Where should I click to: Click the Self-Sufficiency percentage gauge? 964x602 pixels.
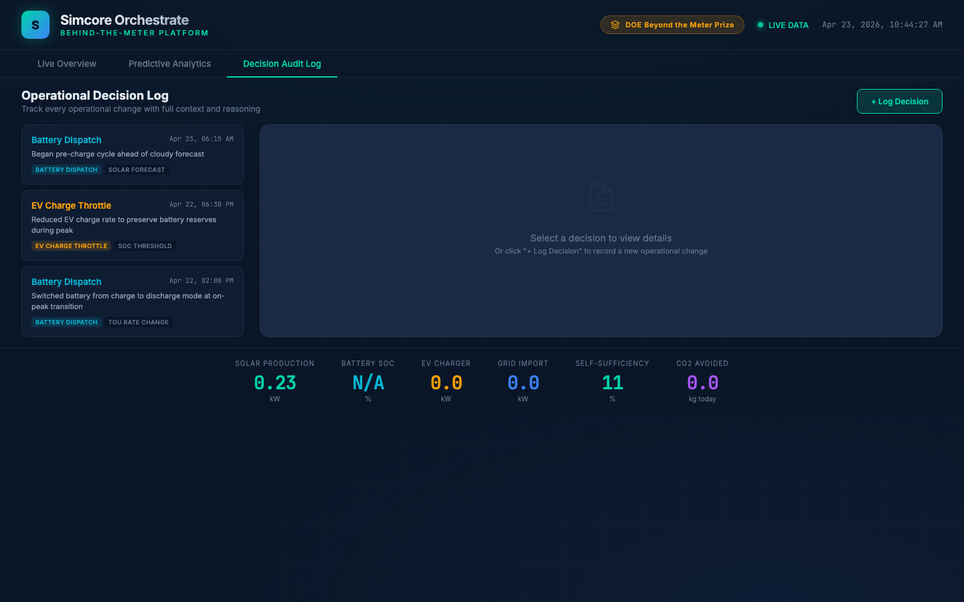click(611, 383)
